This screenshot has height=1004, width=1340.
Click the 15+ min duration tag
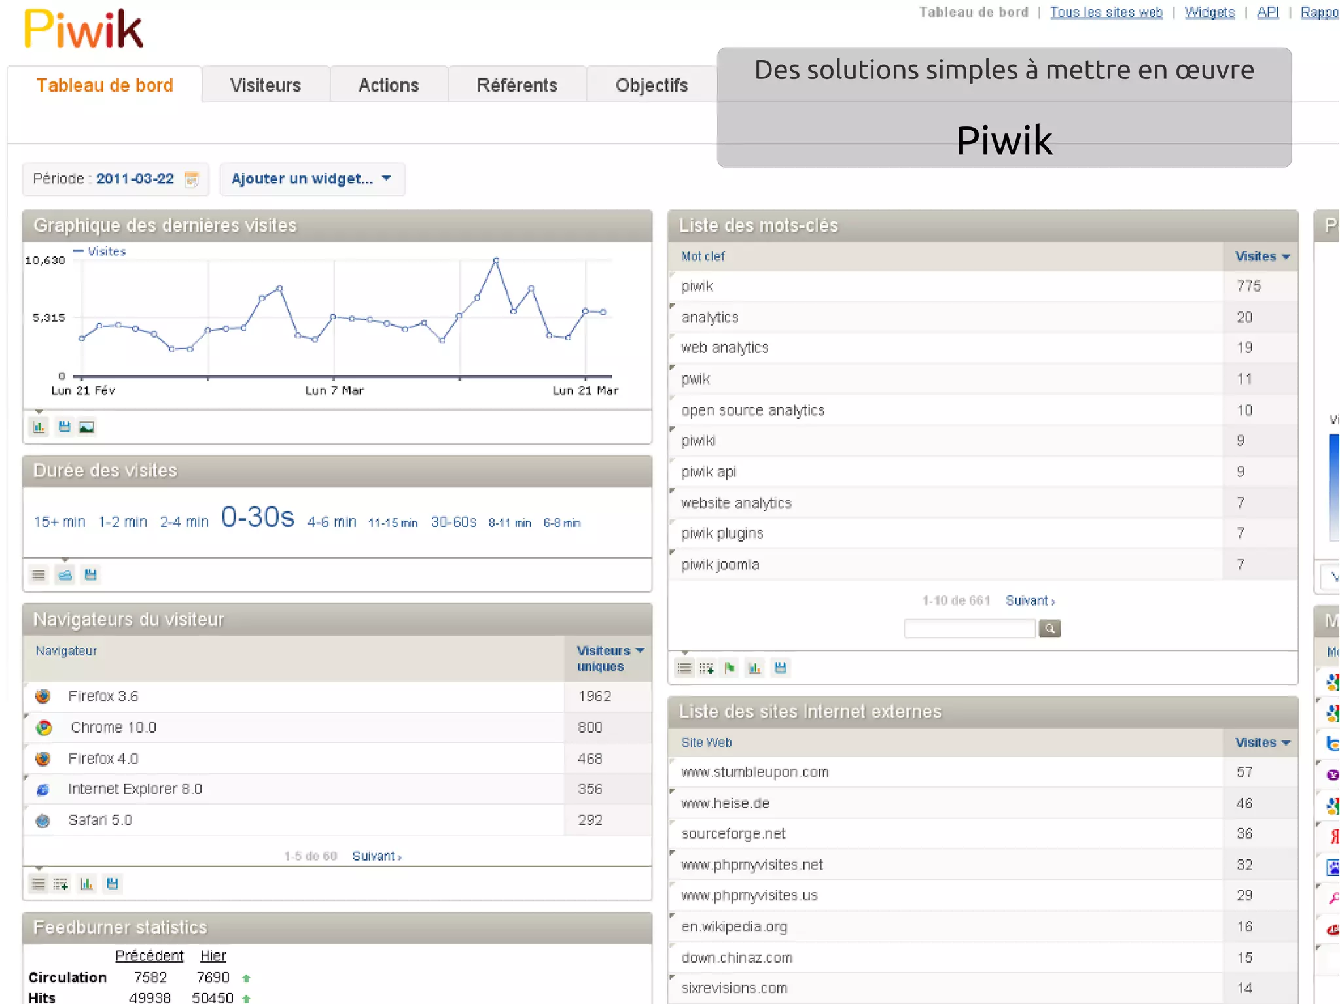tap(60, 522)
